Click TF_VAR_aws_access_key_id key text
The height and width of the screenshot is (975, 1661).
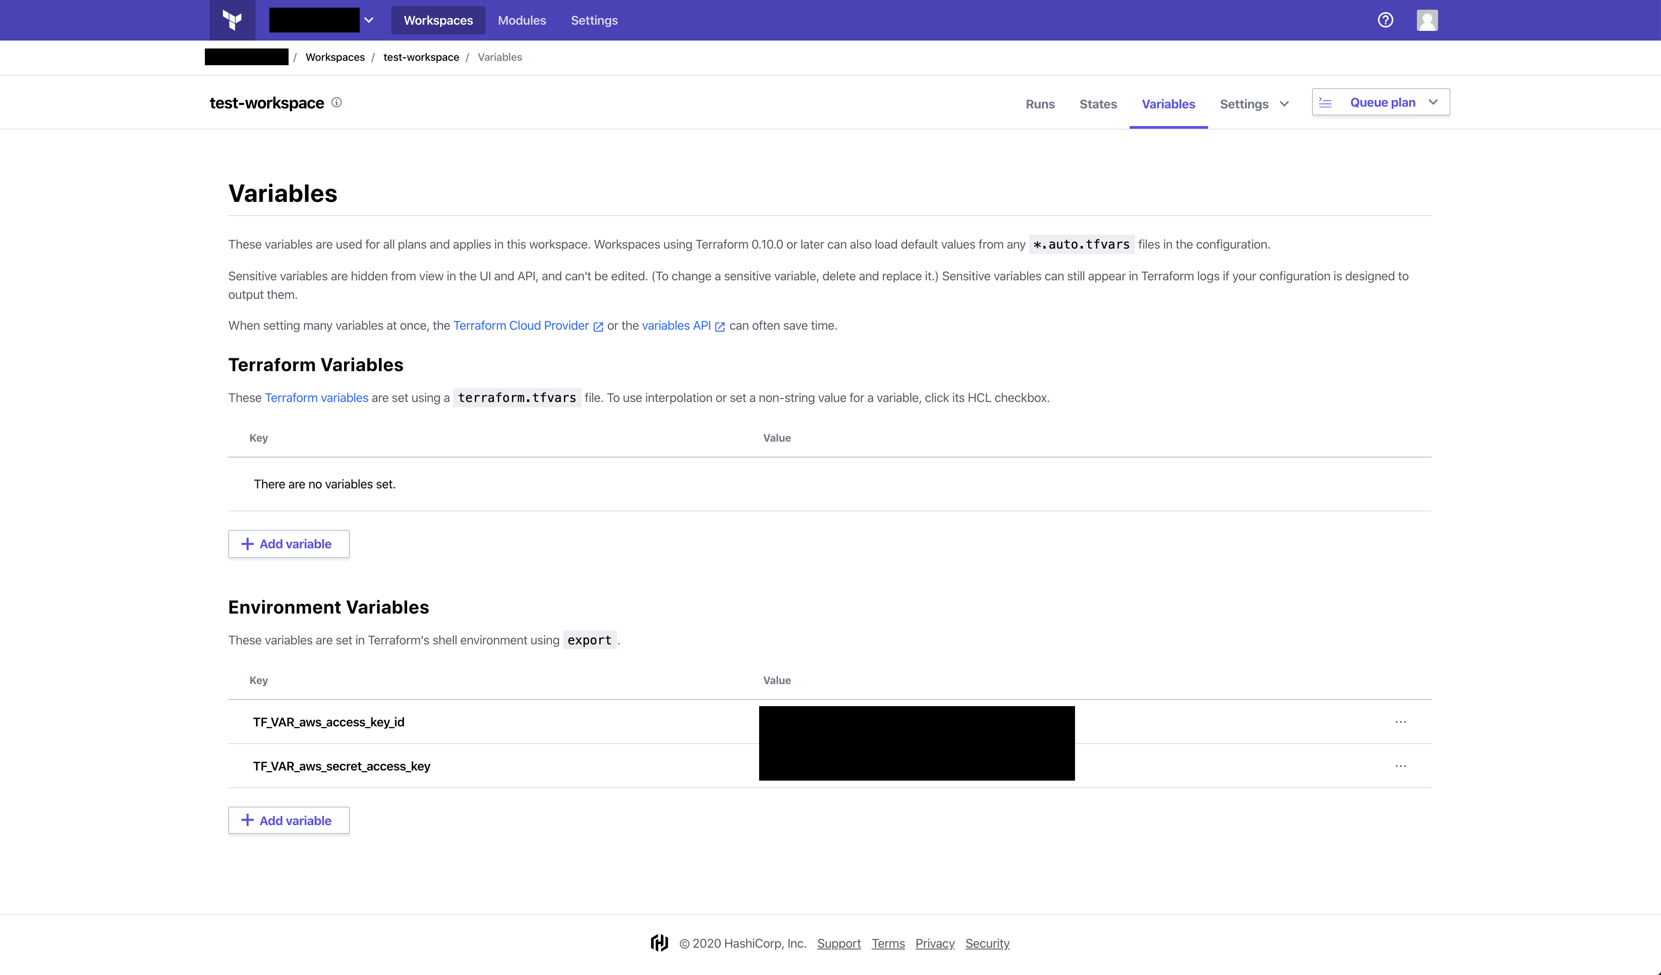(329, 722)
